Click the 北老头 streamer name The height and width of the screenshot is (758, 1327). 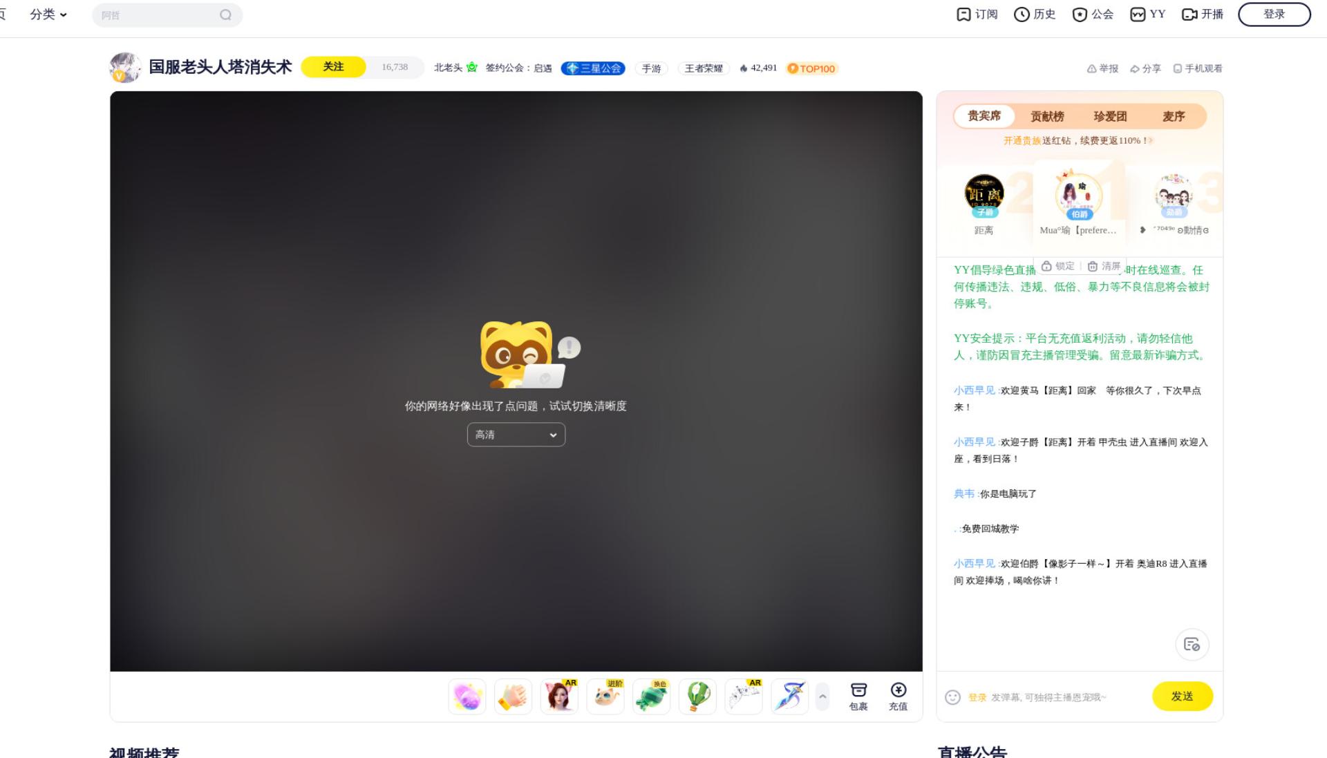[448, 68]
